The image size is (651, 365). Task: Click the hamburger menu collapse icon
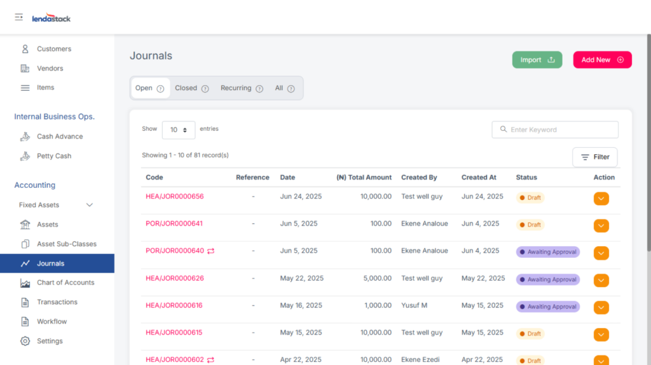[x=19, y=17]
